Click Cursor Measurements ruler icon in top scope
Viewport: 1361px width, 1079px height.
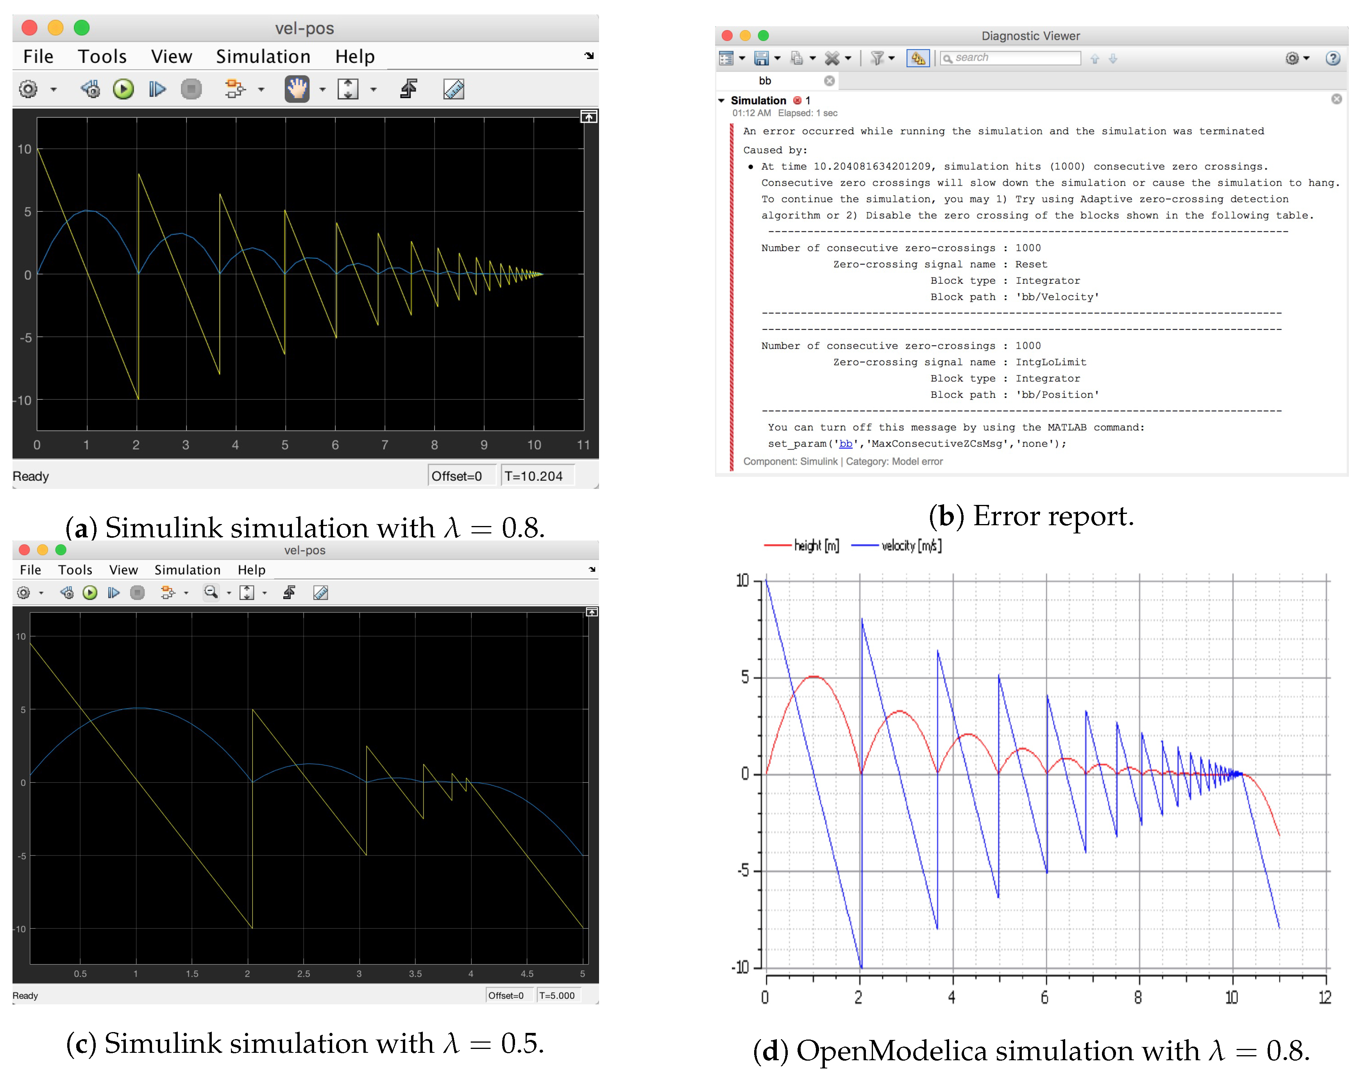[453, 89]
